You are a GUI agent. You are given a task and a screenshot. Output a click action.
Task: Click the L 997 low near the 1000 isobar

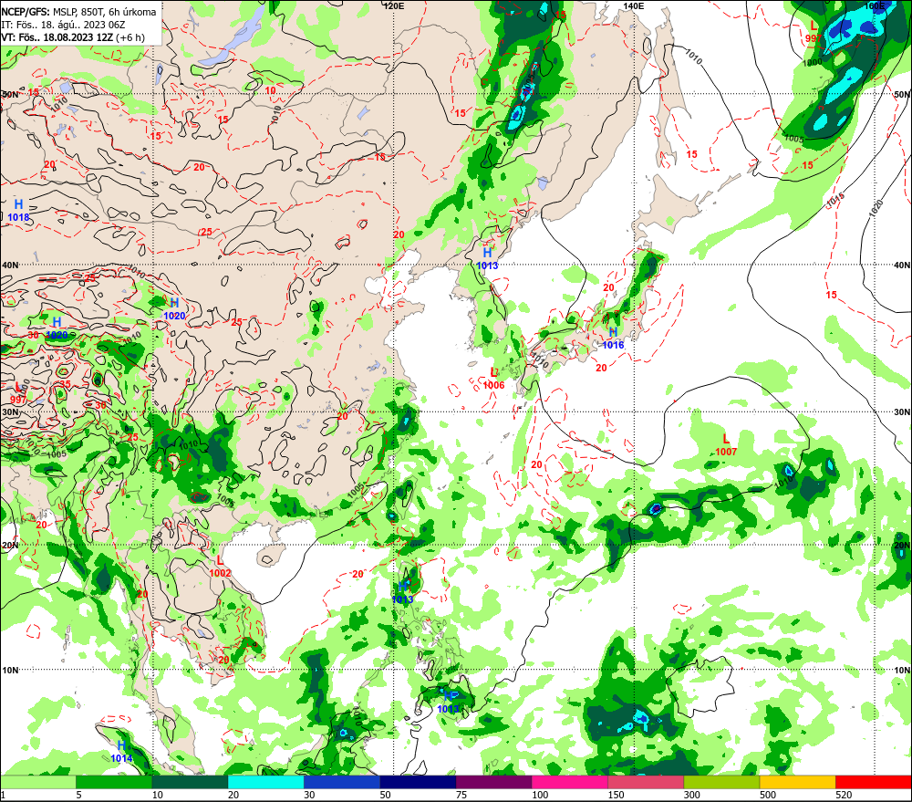coord(814,32)
